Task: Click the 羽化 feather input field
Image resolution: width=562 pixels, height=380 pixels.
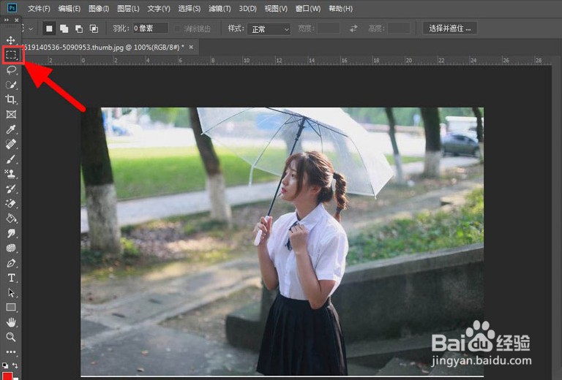Action: point(151,28)
